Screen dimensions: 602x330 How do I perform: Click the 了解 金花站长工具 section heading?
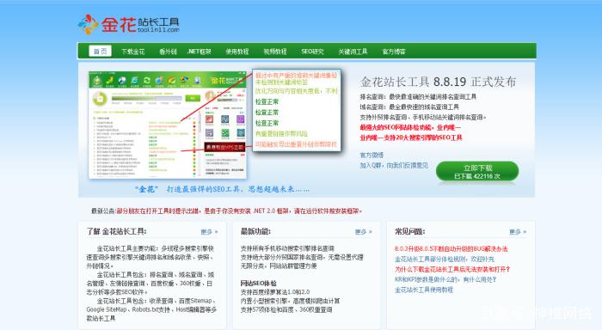pyautogui.click(x=116, y=231)
